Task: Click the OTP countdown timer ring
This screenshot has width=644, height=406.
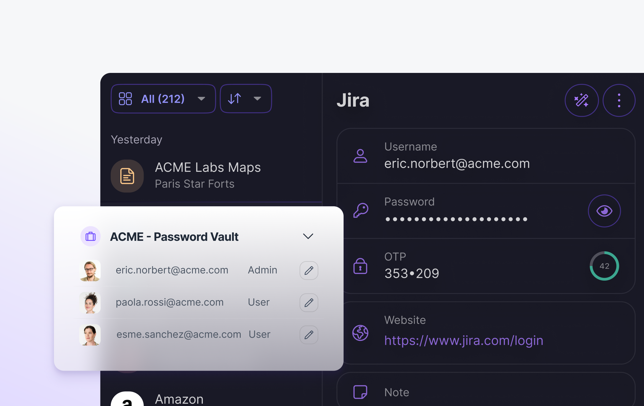Action: pos(604,266)
